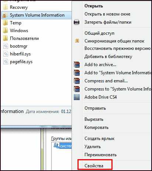Click Копировать in the context menu
The image size is (152, 171).
[x=96, y=127]
